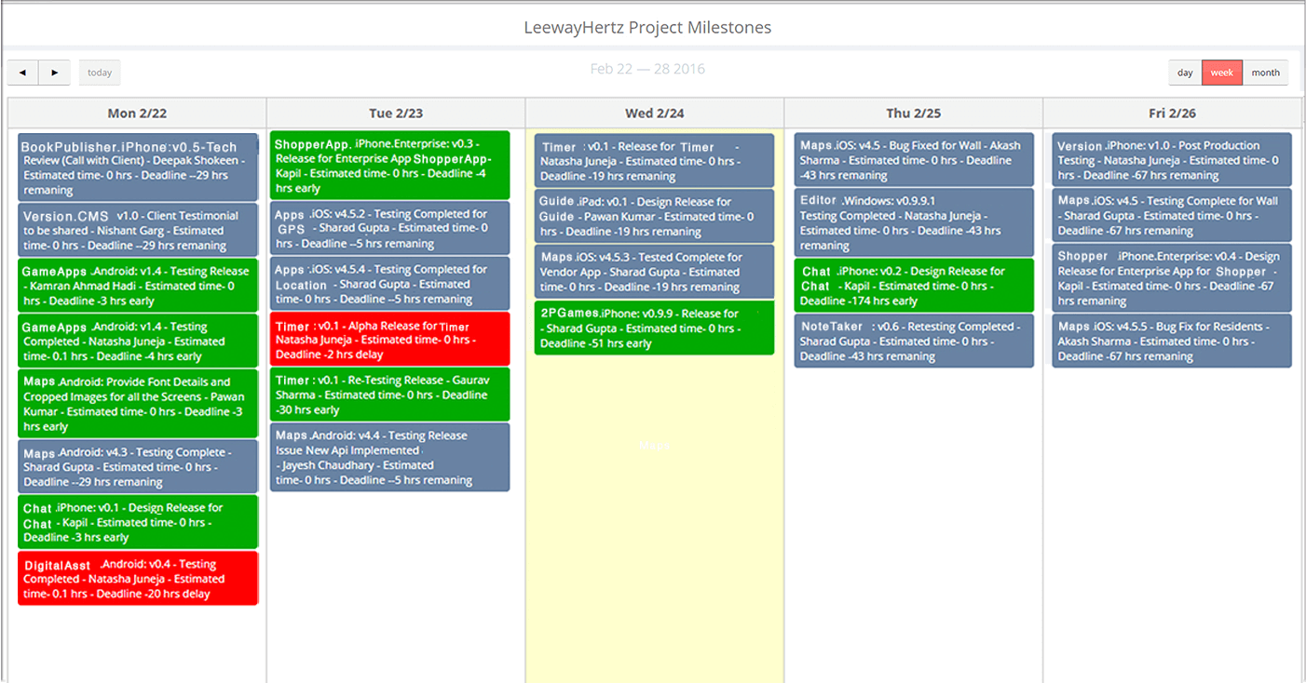
Task: Open Timer v0.1 Re-Testing Release card
Action: 390,395
